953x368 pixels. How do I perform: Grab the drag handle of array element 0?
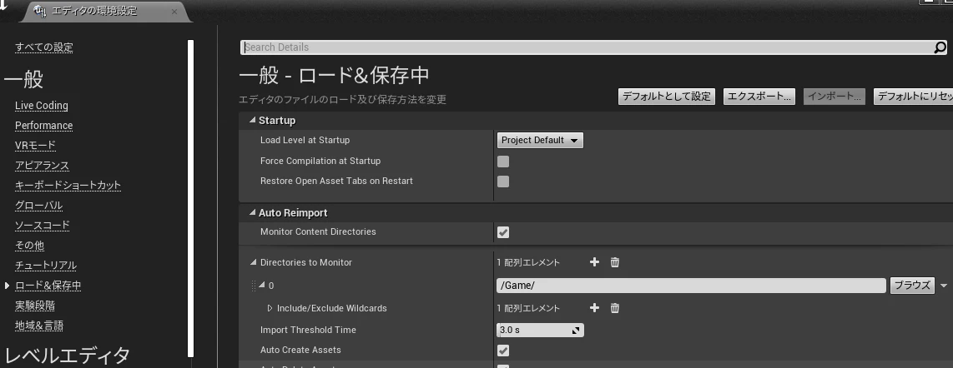click(x=254, y=286)
